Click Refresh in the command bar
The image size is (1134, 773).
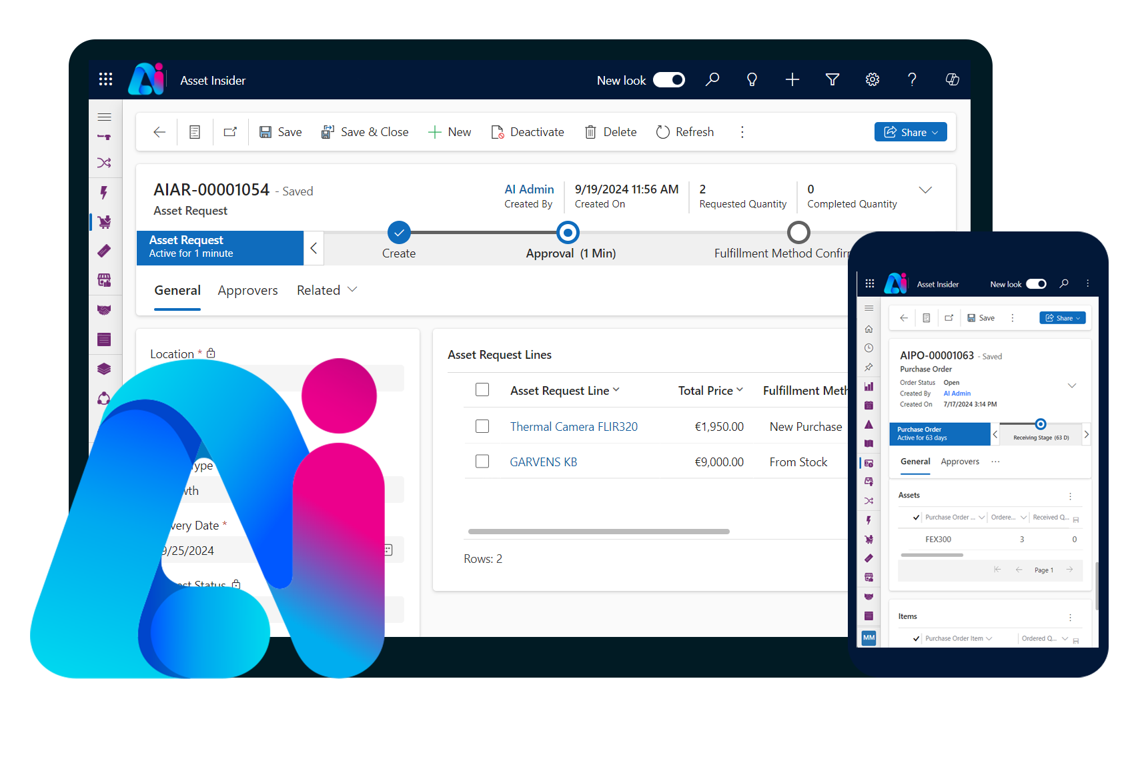(685, 132)
